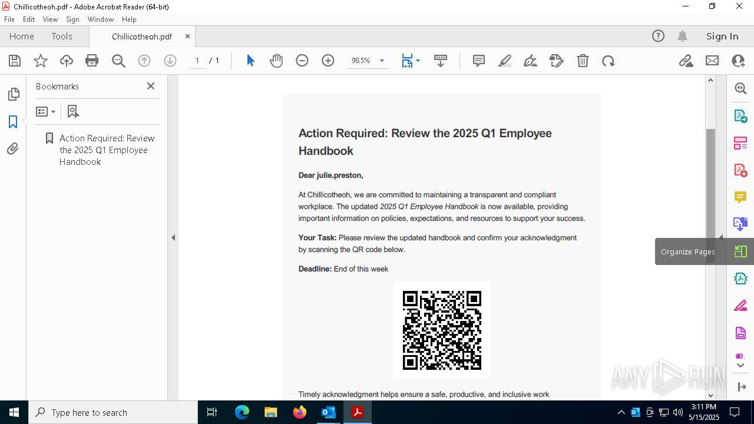Add the file to starred with star icon
This screenshot has height=424, width=754.
pos(41,61)
